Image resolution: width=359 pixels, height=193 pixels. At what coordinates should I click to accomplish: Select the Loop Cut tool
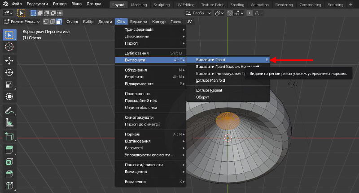9,186
